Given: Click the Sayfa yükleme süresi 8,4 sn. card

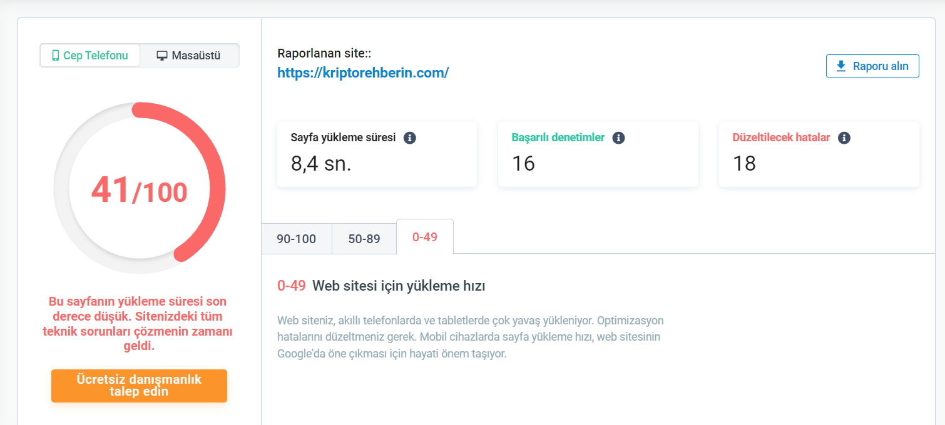Looking at the screenshot, I should pos(377,154).
